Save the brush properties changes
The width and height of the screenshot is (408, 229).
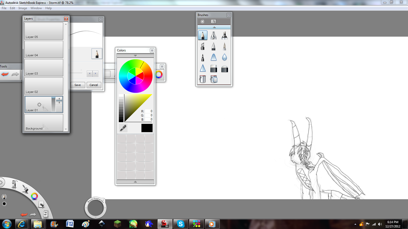pyautogui.click(x=78, y=85)
